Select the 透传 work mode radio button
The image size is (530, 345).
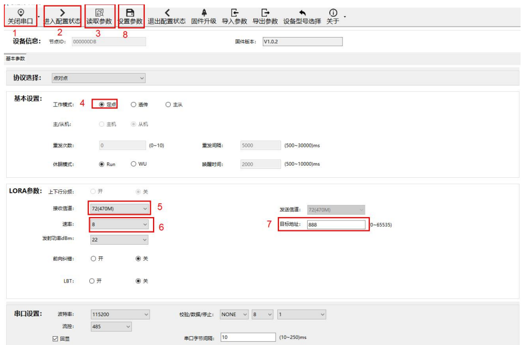click(134, 105)
